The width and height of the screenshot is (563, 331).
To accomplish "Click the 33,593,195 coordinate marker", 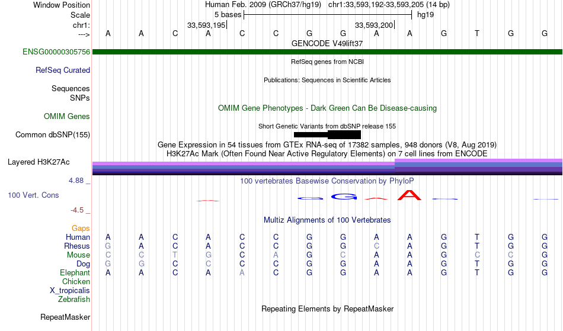I will [206, 25].
